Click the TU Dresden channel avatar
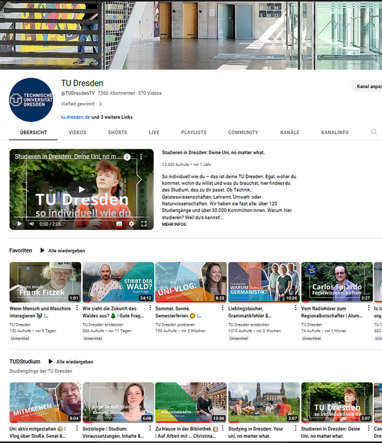The height and width of the screenshot is (443, 382). pos(31,100)
